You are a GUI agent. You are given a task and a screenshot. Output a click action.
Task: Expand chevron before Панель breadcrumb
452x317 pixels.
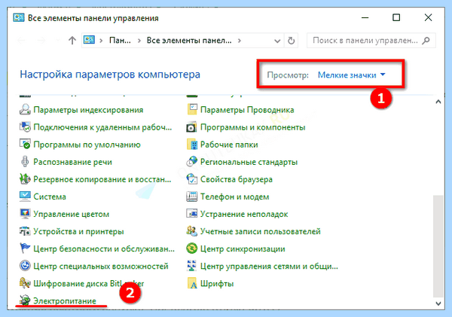coord(101,41)
